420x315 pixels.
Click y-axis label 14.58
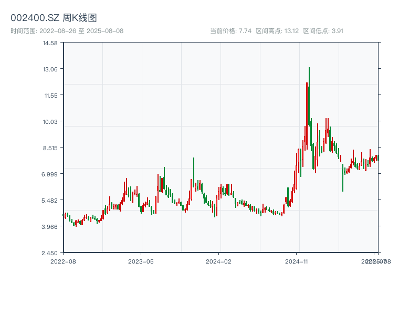(x=50, y=43)
